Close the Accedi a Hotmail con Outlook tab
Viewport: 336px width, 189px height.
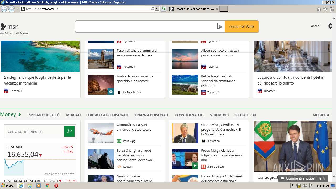pos(217,9)
